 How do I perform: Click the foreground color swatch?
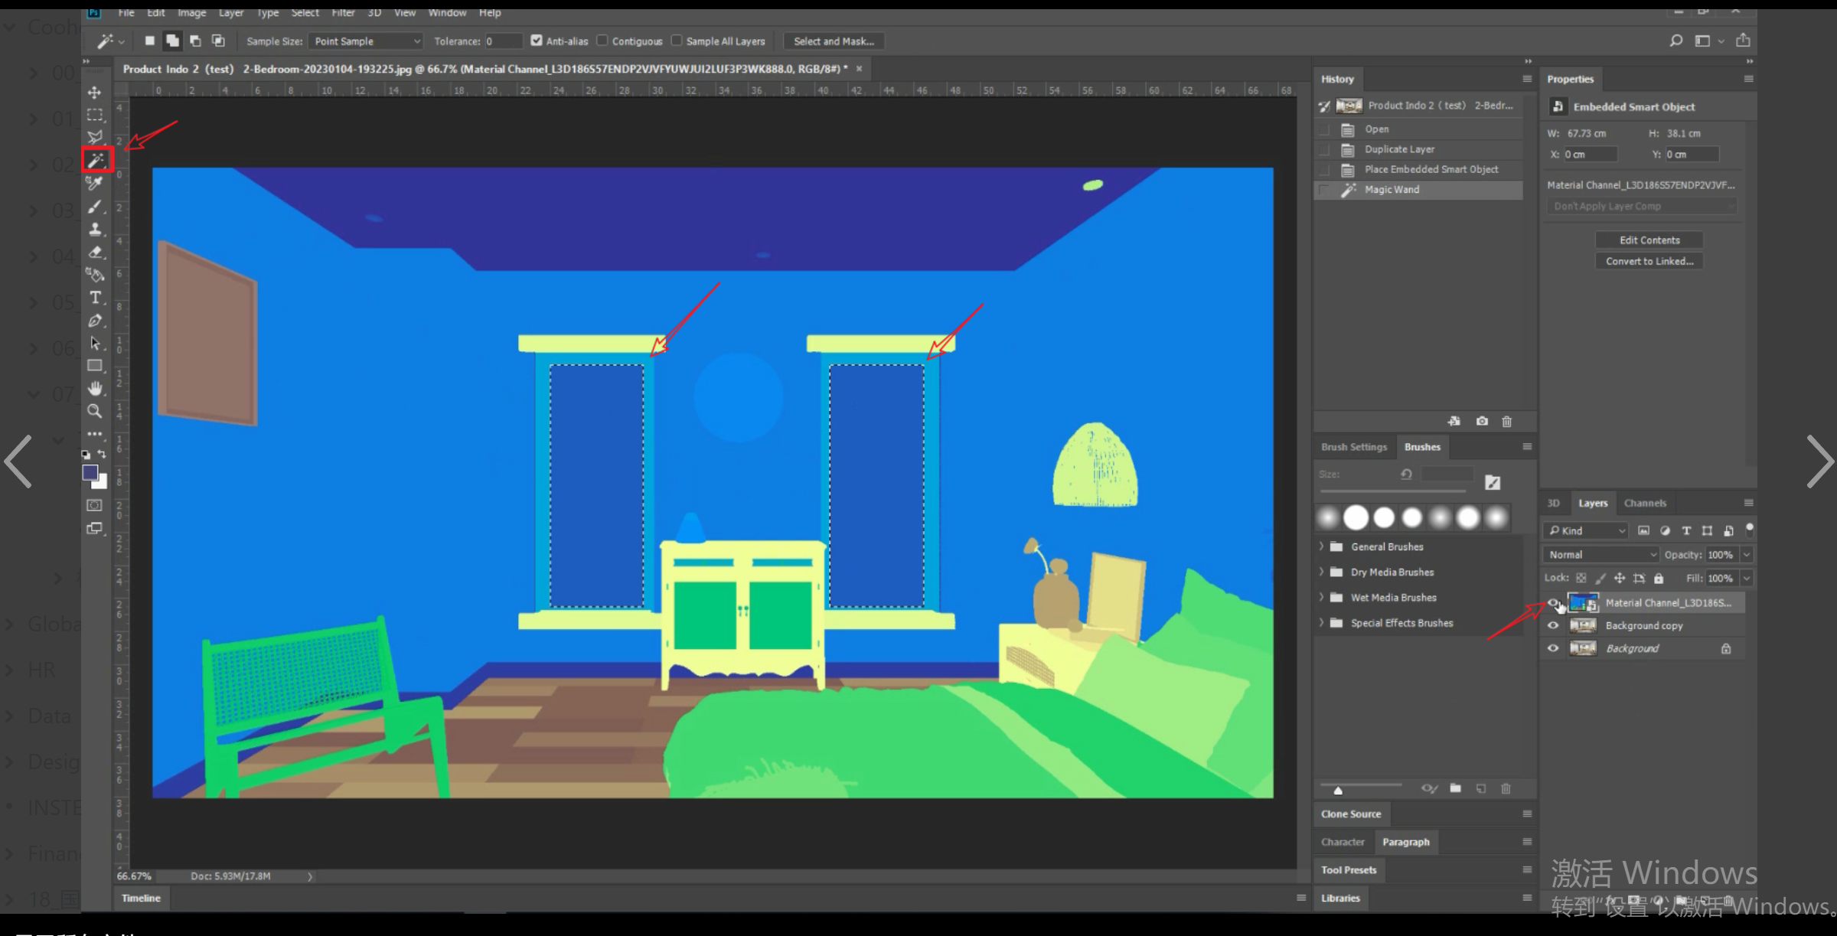click(x=90, y=473)
